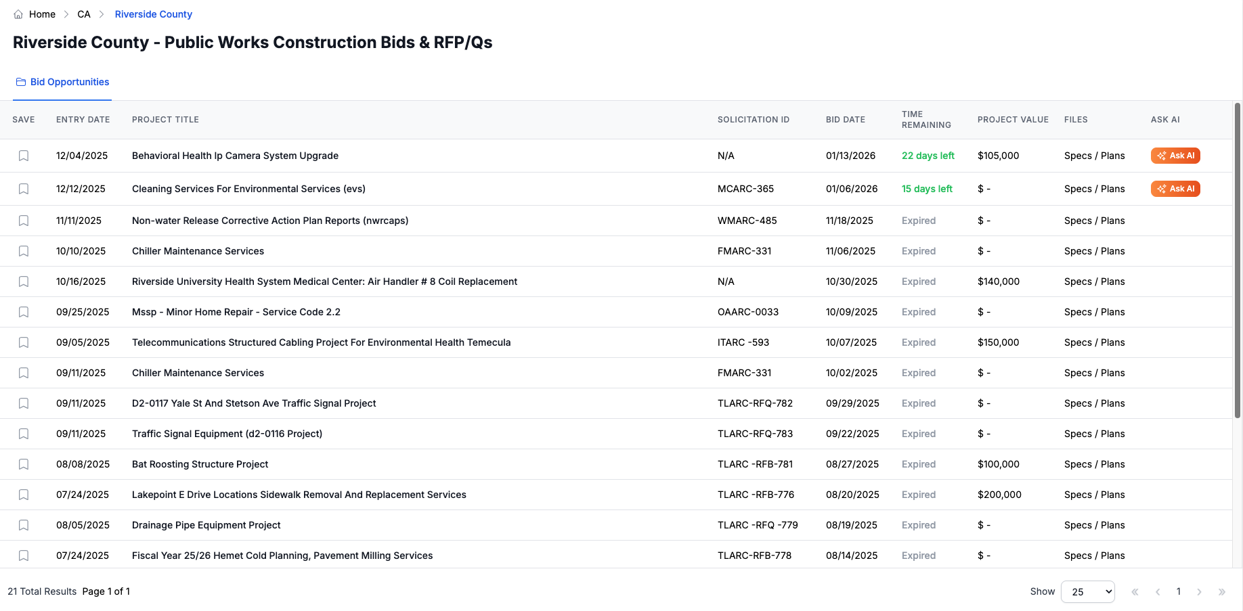This screenshot has width=1243, height=611.
Task: Open Specs / Plans for Bat Roosting Structure Project
Action: click(1094, 464)
